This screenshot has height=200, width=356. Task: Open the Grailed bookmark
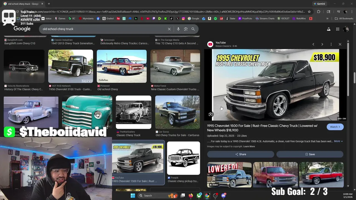[x=108, y=19]
